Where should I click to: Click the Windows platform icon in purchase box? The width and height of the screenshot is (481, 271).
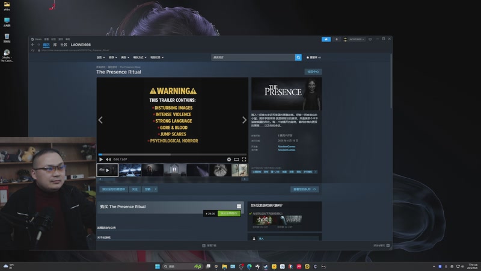[x=239, y=207]
